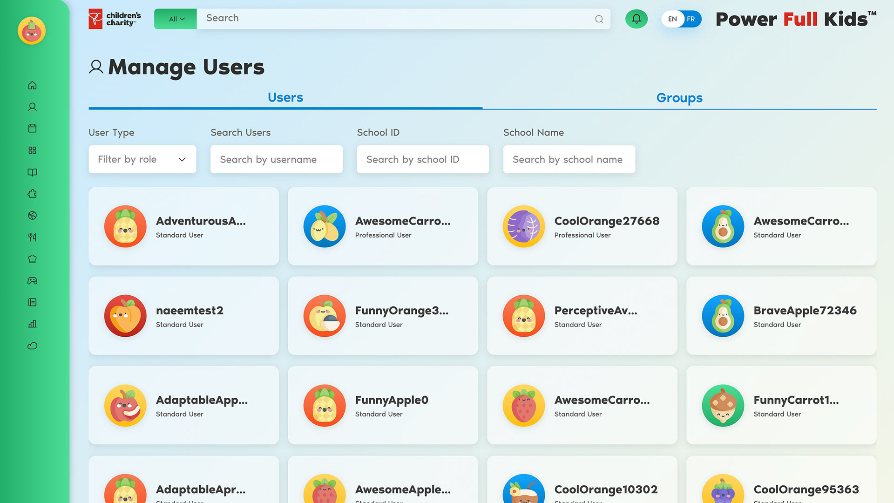Click the tomato profile avatar in sidebar
This screenshot has width=894, height=503.
pyautogui.click(x=32, y=31)
